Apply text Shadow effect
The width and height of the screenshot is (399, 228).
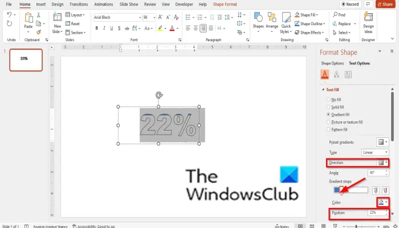[x=119, y=28]
